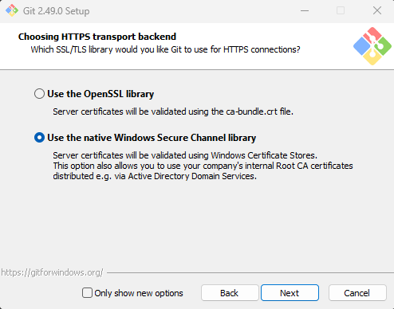The height and width of the screenshot is (309, 394).
Task: Click the Git 2.49.0 Setup title text
Action: (56, 11)
